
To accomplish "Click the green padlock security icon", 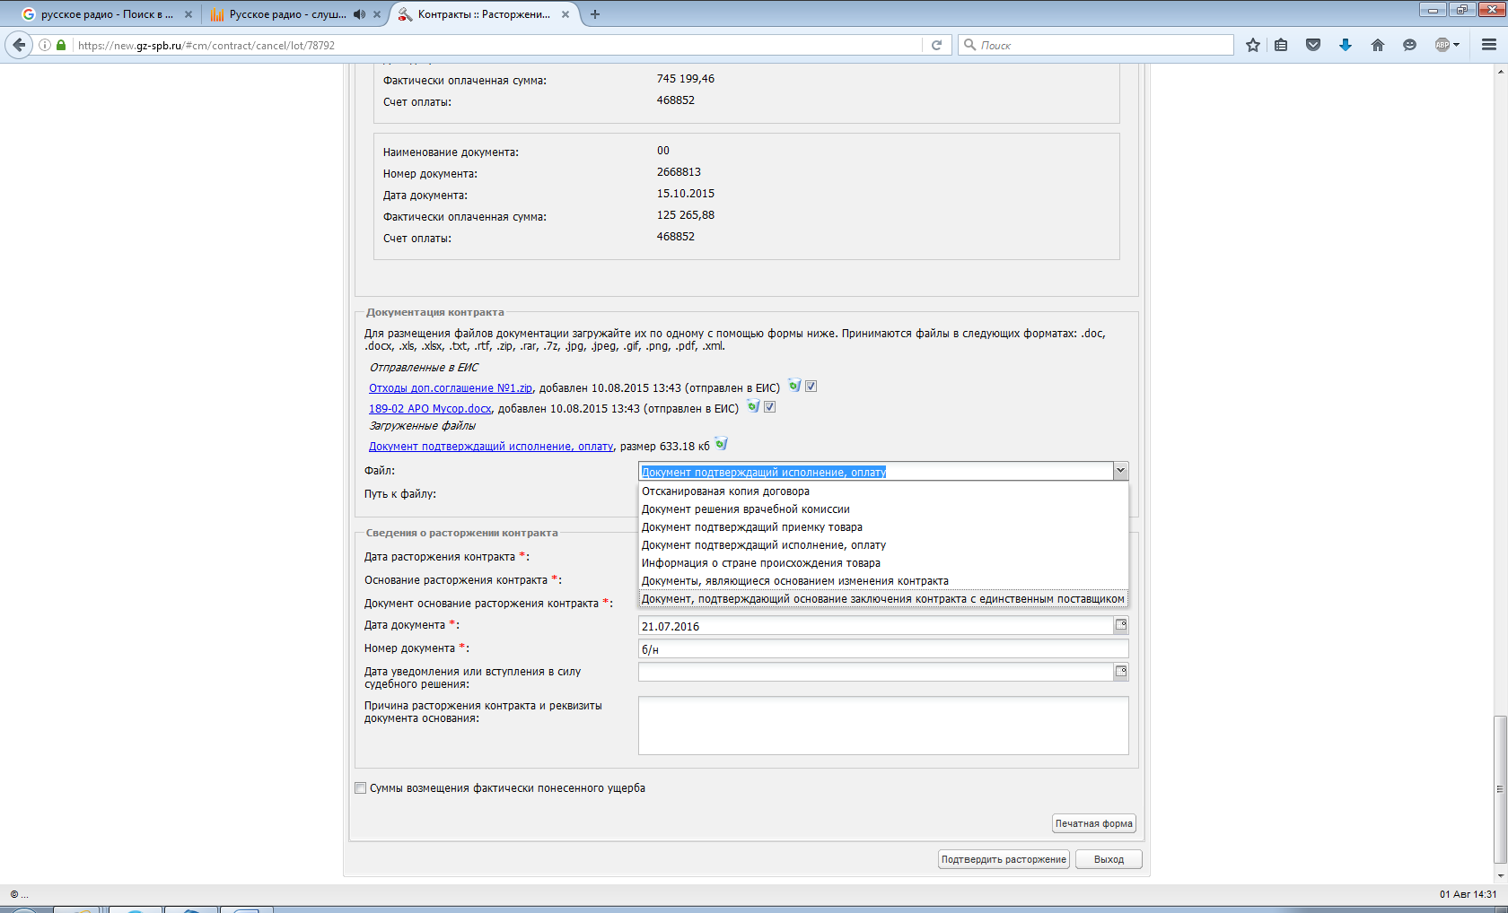I will coord(61,45).
